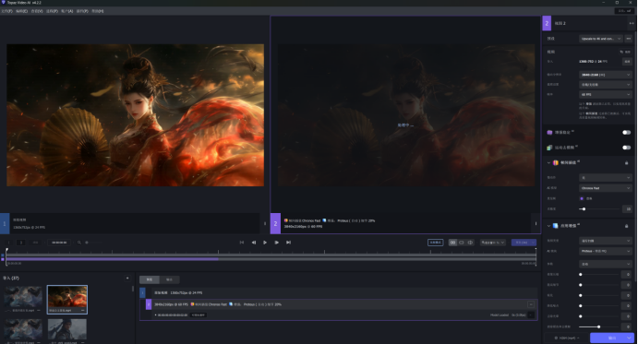
Task: Select the original video 1360x752 row
Action: (339, 292)
